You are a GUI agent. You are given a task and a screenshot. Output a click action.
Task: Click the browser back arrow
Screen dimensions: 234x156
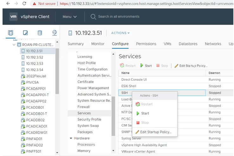pos(8,3)
